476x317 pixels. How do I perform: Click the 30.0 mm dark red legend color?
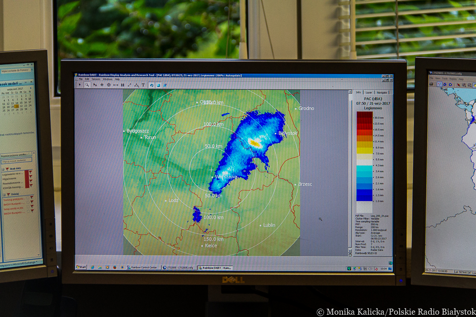(x=364, y=117)
